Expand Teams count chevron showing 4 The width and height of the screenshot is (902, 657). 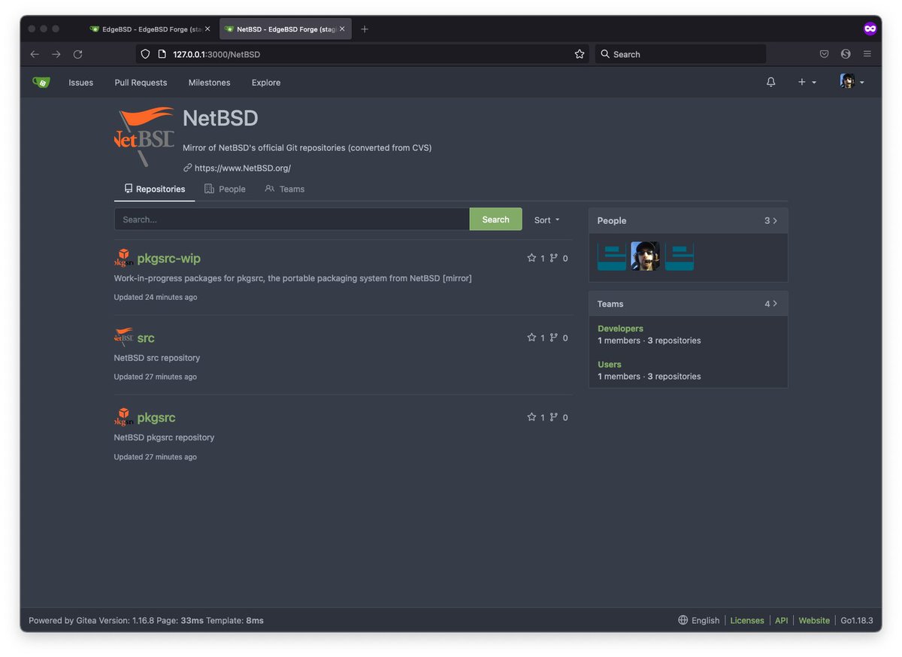click(x=771, y=304)
